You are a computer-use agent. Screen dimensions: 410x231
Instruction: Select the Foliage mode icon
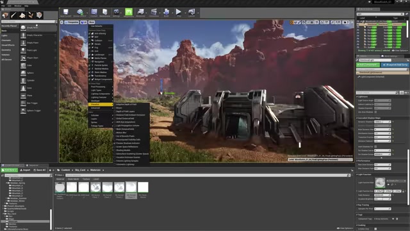(x=31, y=15)
